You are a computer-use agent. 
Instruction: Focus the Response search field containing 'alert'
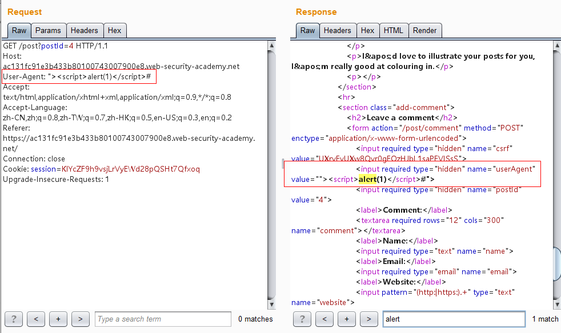(x=453, y=319)
